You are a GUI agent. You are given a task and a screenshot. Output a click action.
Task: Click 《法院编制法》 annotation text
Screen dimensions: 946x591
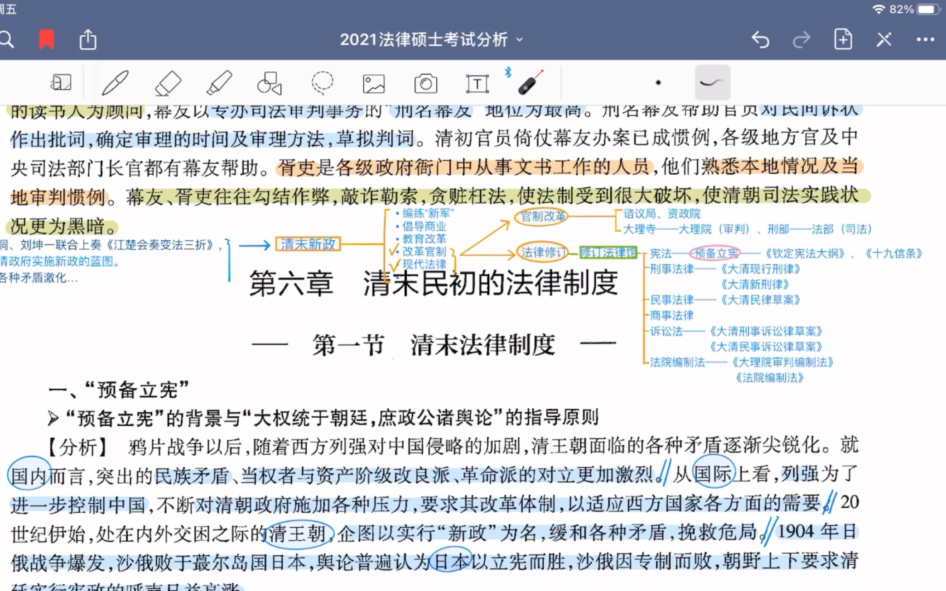pos(769,378)
